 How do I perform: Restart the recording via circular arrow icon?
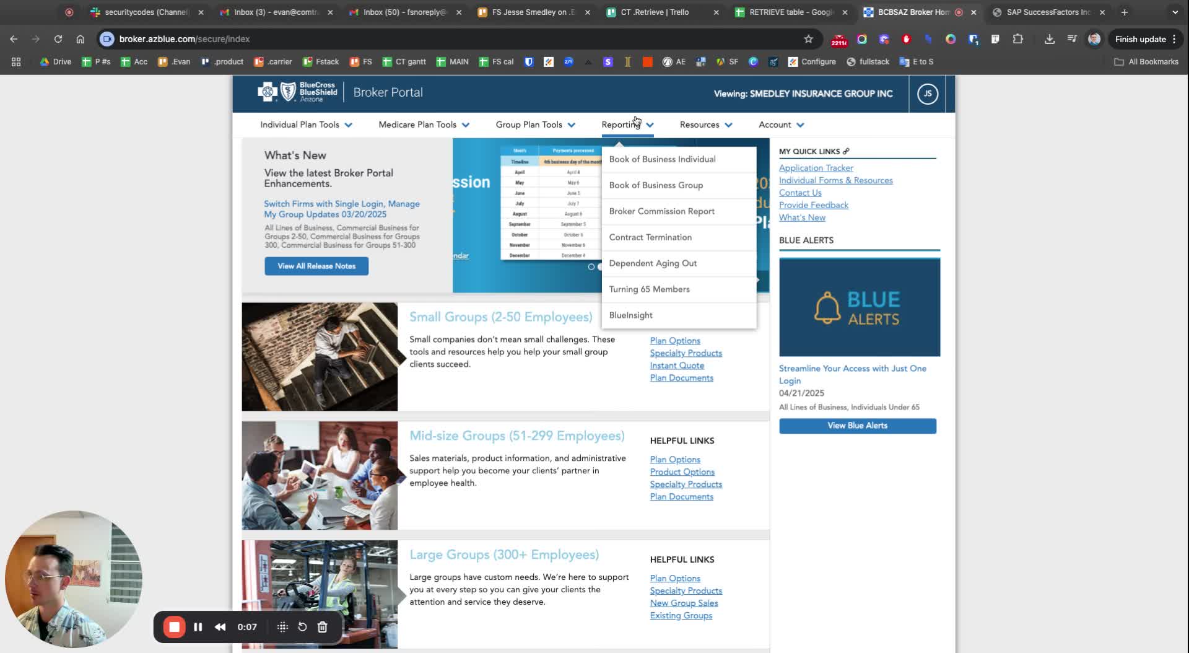pos(302,627)
